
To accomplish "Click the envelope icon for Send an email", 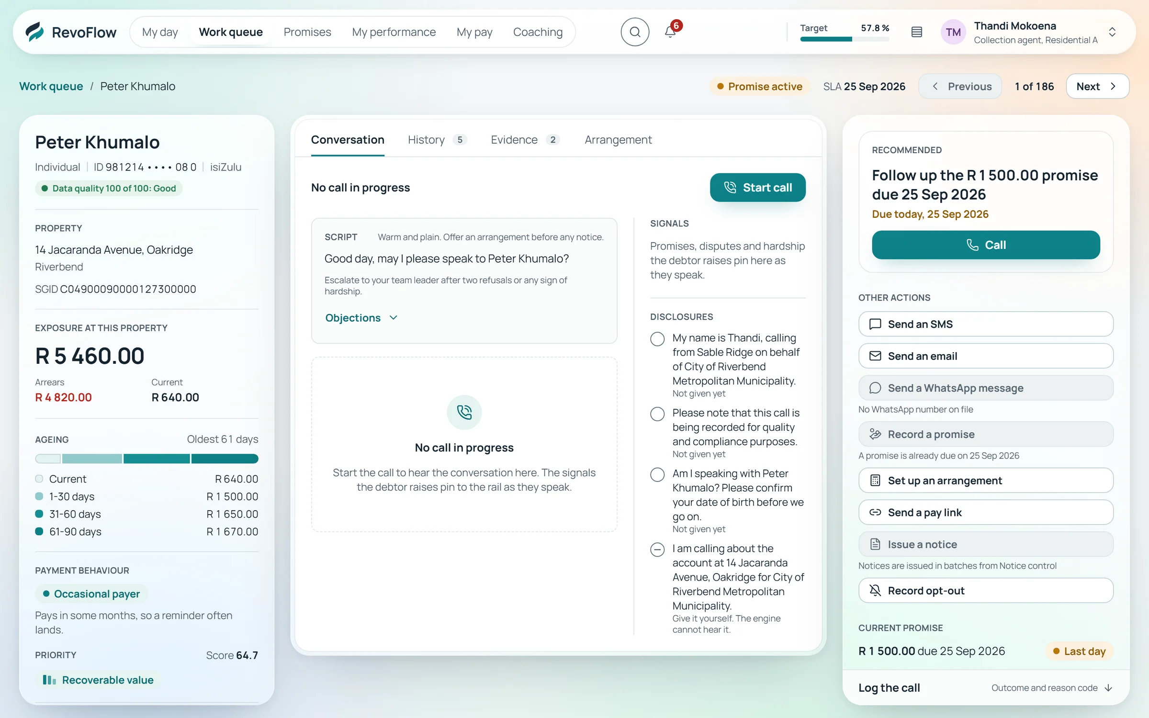I will point(875,356).
